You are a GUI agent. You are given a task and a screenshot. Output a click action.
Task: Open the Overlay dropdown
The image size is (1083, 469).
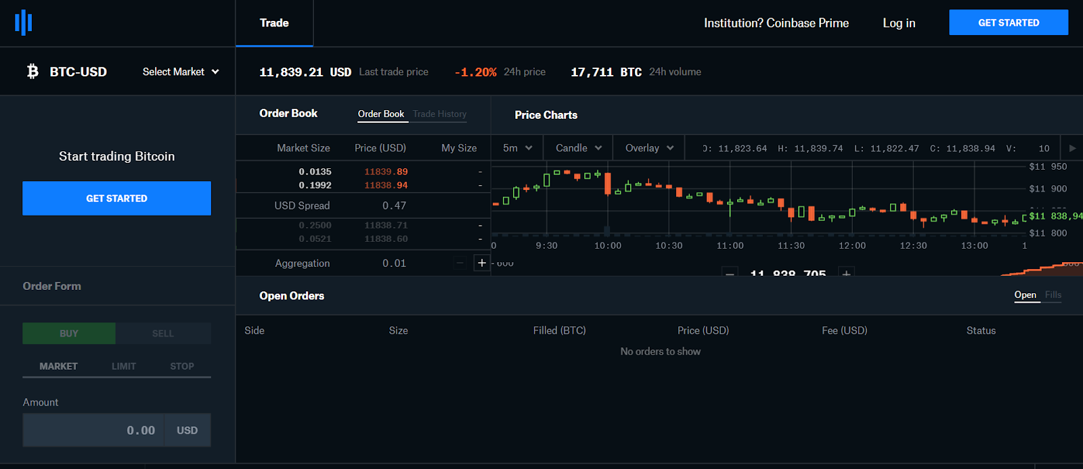[649, 148]
